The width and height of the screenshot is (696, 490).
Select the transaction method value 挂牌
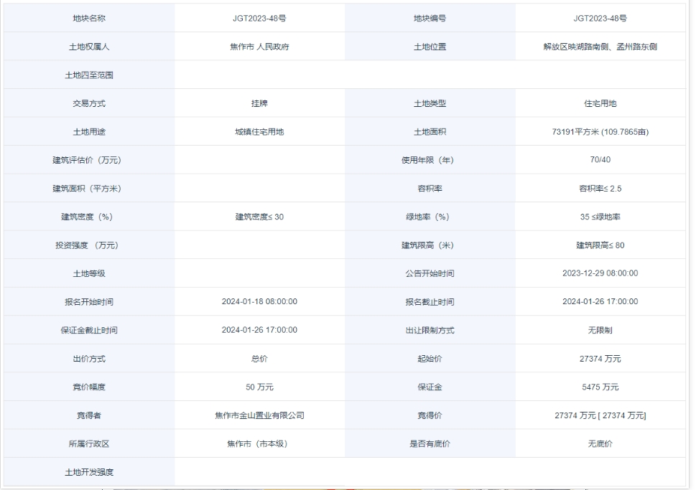click(259, 103)
